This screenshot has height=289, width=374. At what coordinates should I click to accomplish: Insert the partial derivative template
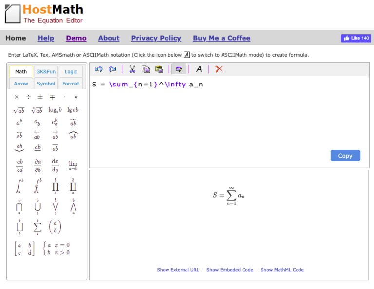pos(37,166)
